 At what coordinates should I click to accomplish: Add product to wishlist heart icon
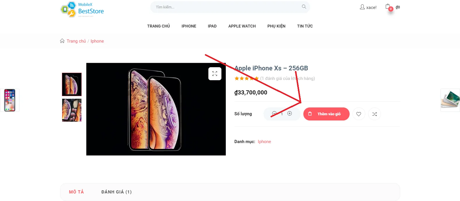pos(359,114)
